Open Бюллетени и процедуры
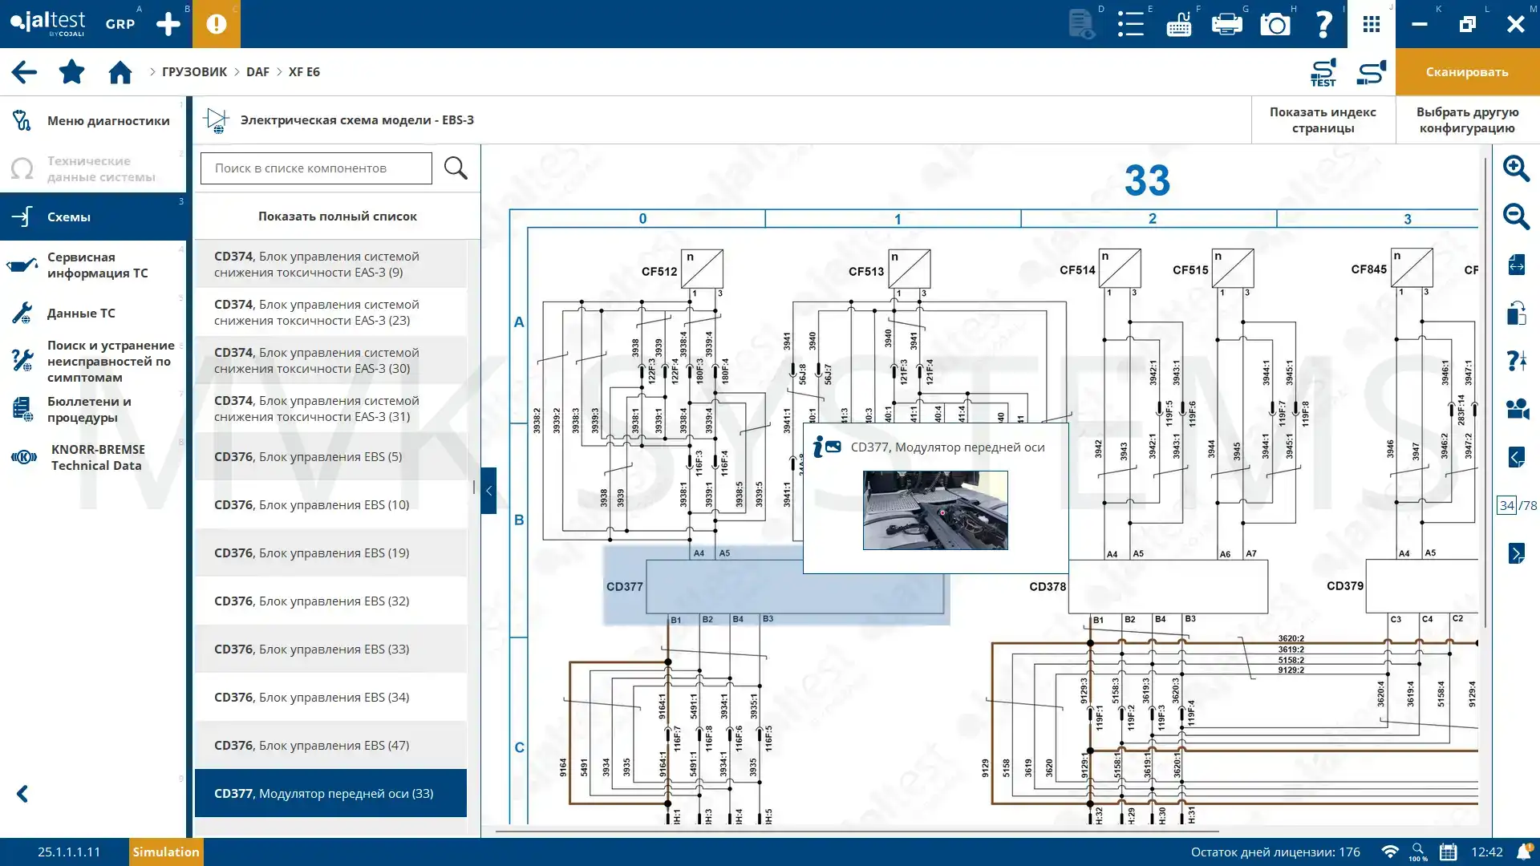The height and width of the screenshot is (866, 1540). point(93,409)
